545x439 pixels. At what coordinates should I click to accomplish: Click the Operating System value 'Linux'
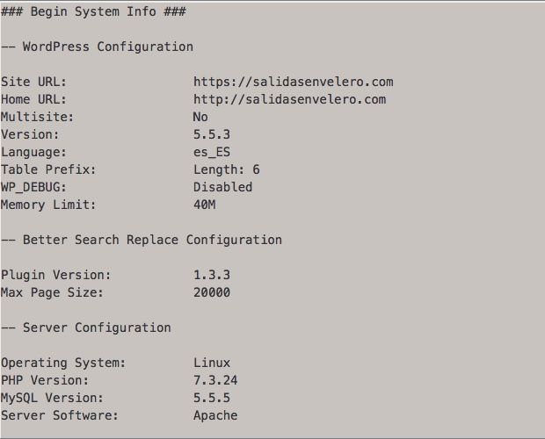point(212,363)
